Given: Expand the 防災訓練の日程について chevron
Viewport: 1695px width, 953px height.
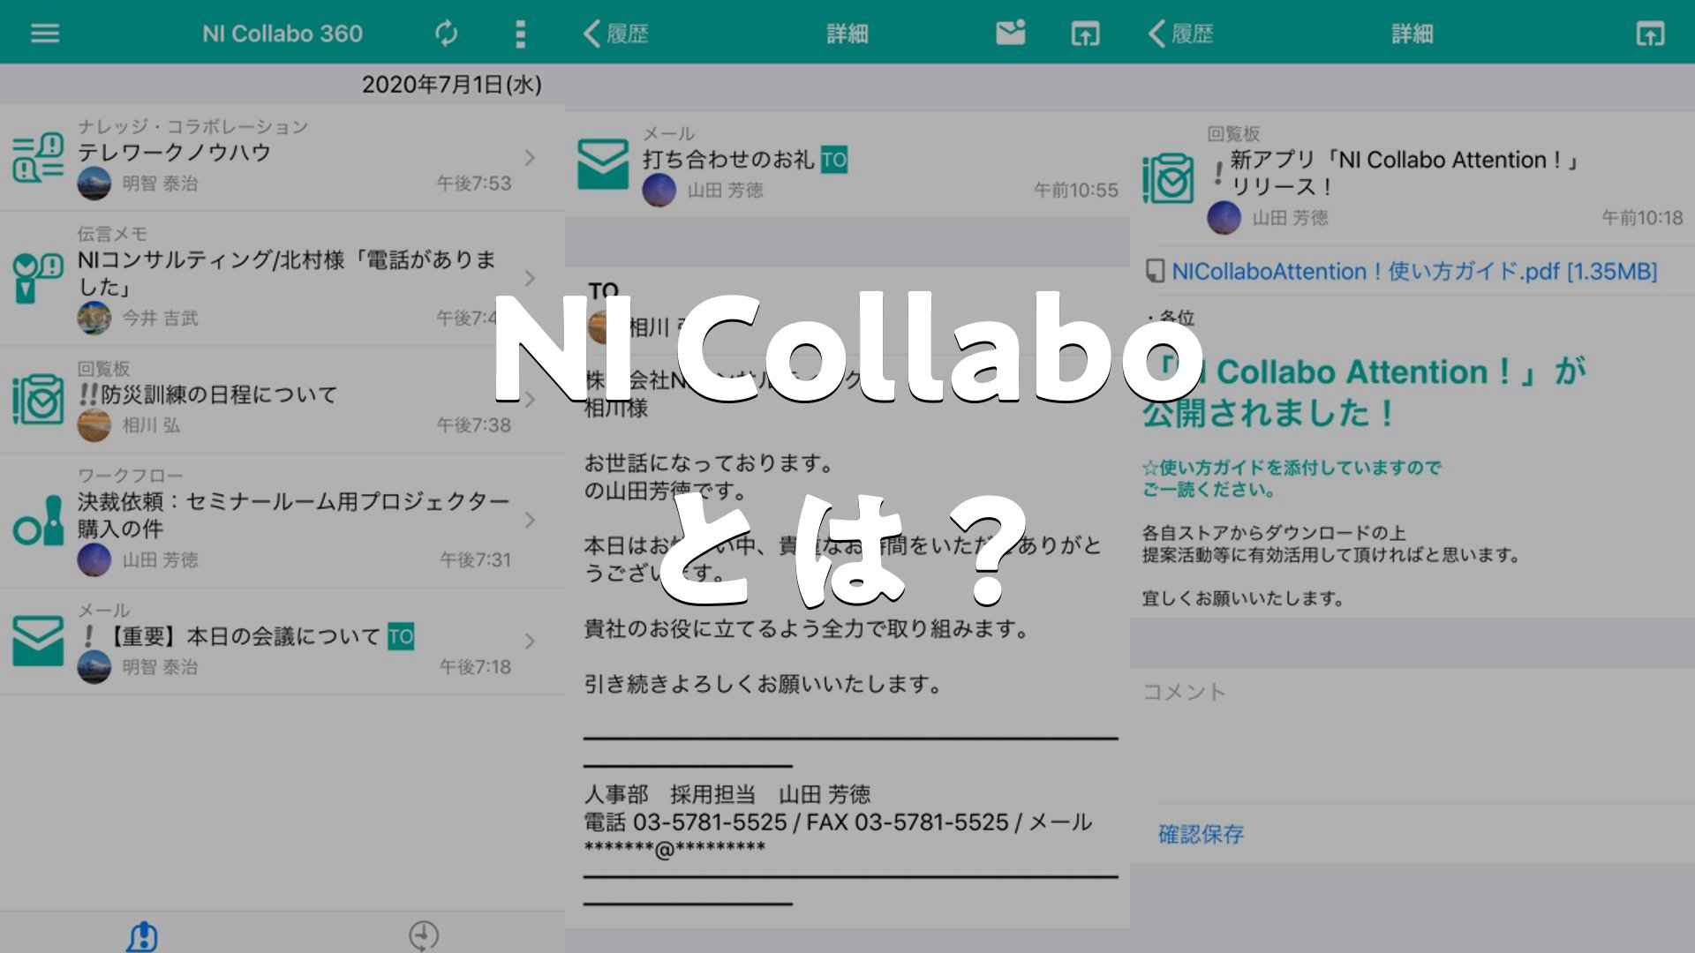Looking at the screenshot, I should tap(530, 400).
